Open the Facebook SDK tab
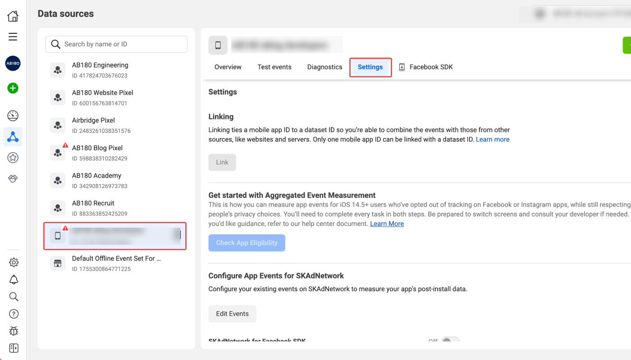Screen dimensions: 631x360 point(426,67)
